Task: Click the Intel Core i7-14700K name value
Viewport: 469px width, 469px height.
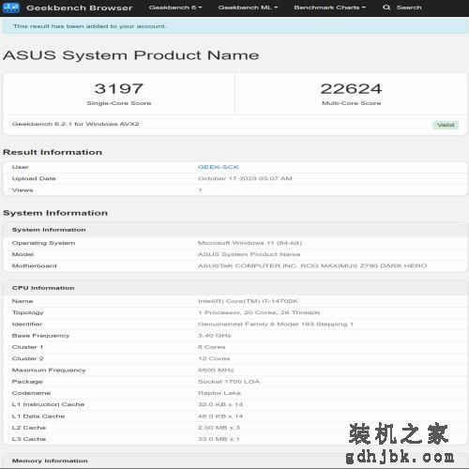Action: 248,301
